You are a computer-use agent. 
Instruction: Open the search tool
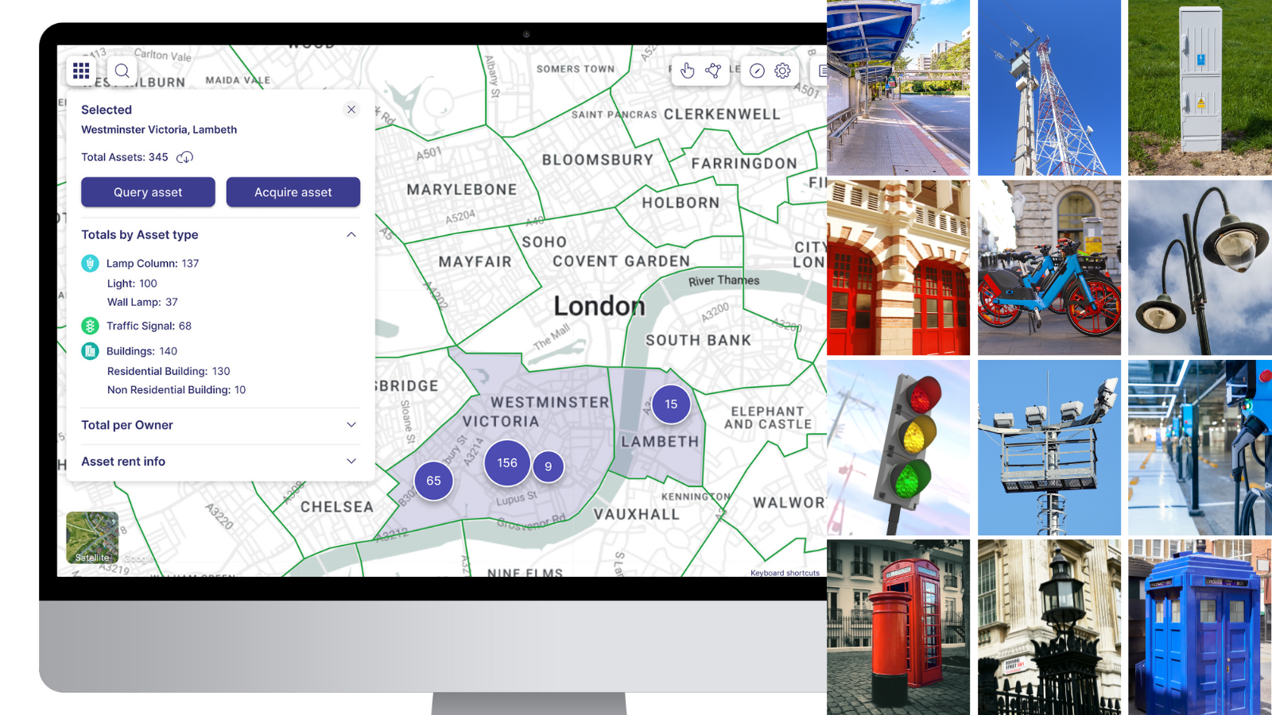click(x=122, y=71)
